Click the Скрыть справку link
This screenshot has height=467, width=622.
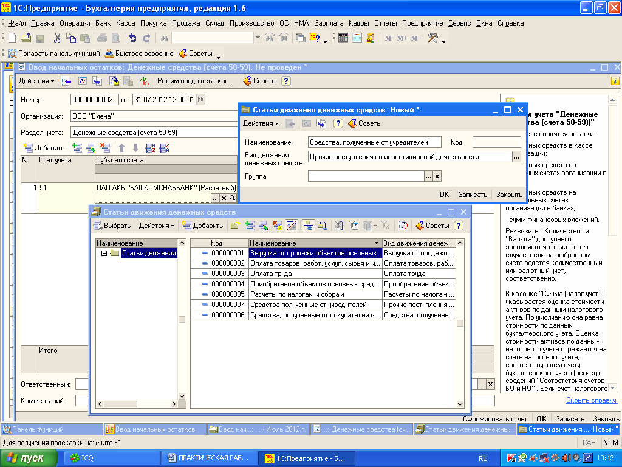pos(591,400)
